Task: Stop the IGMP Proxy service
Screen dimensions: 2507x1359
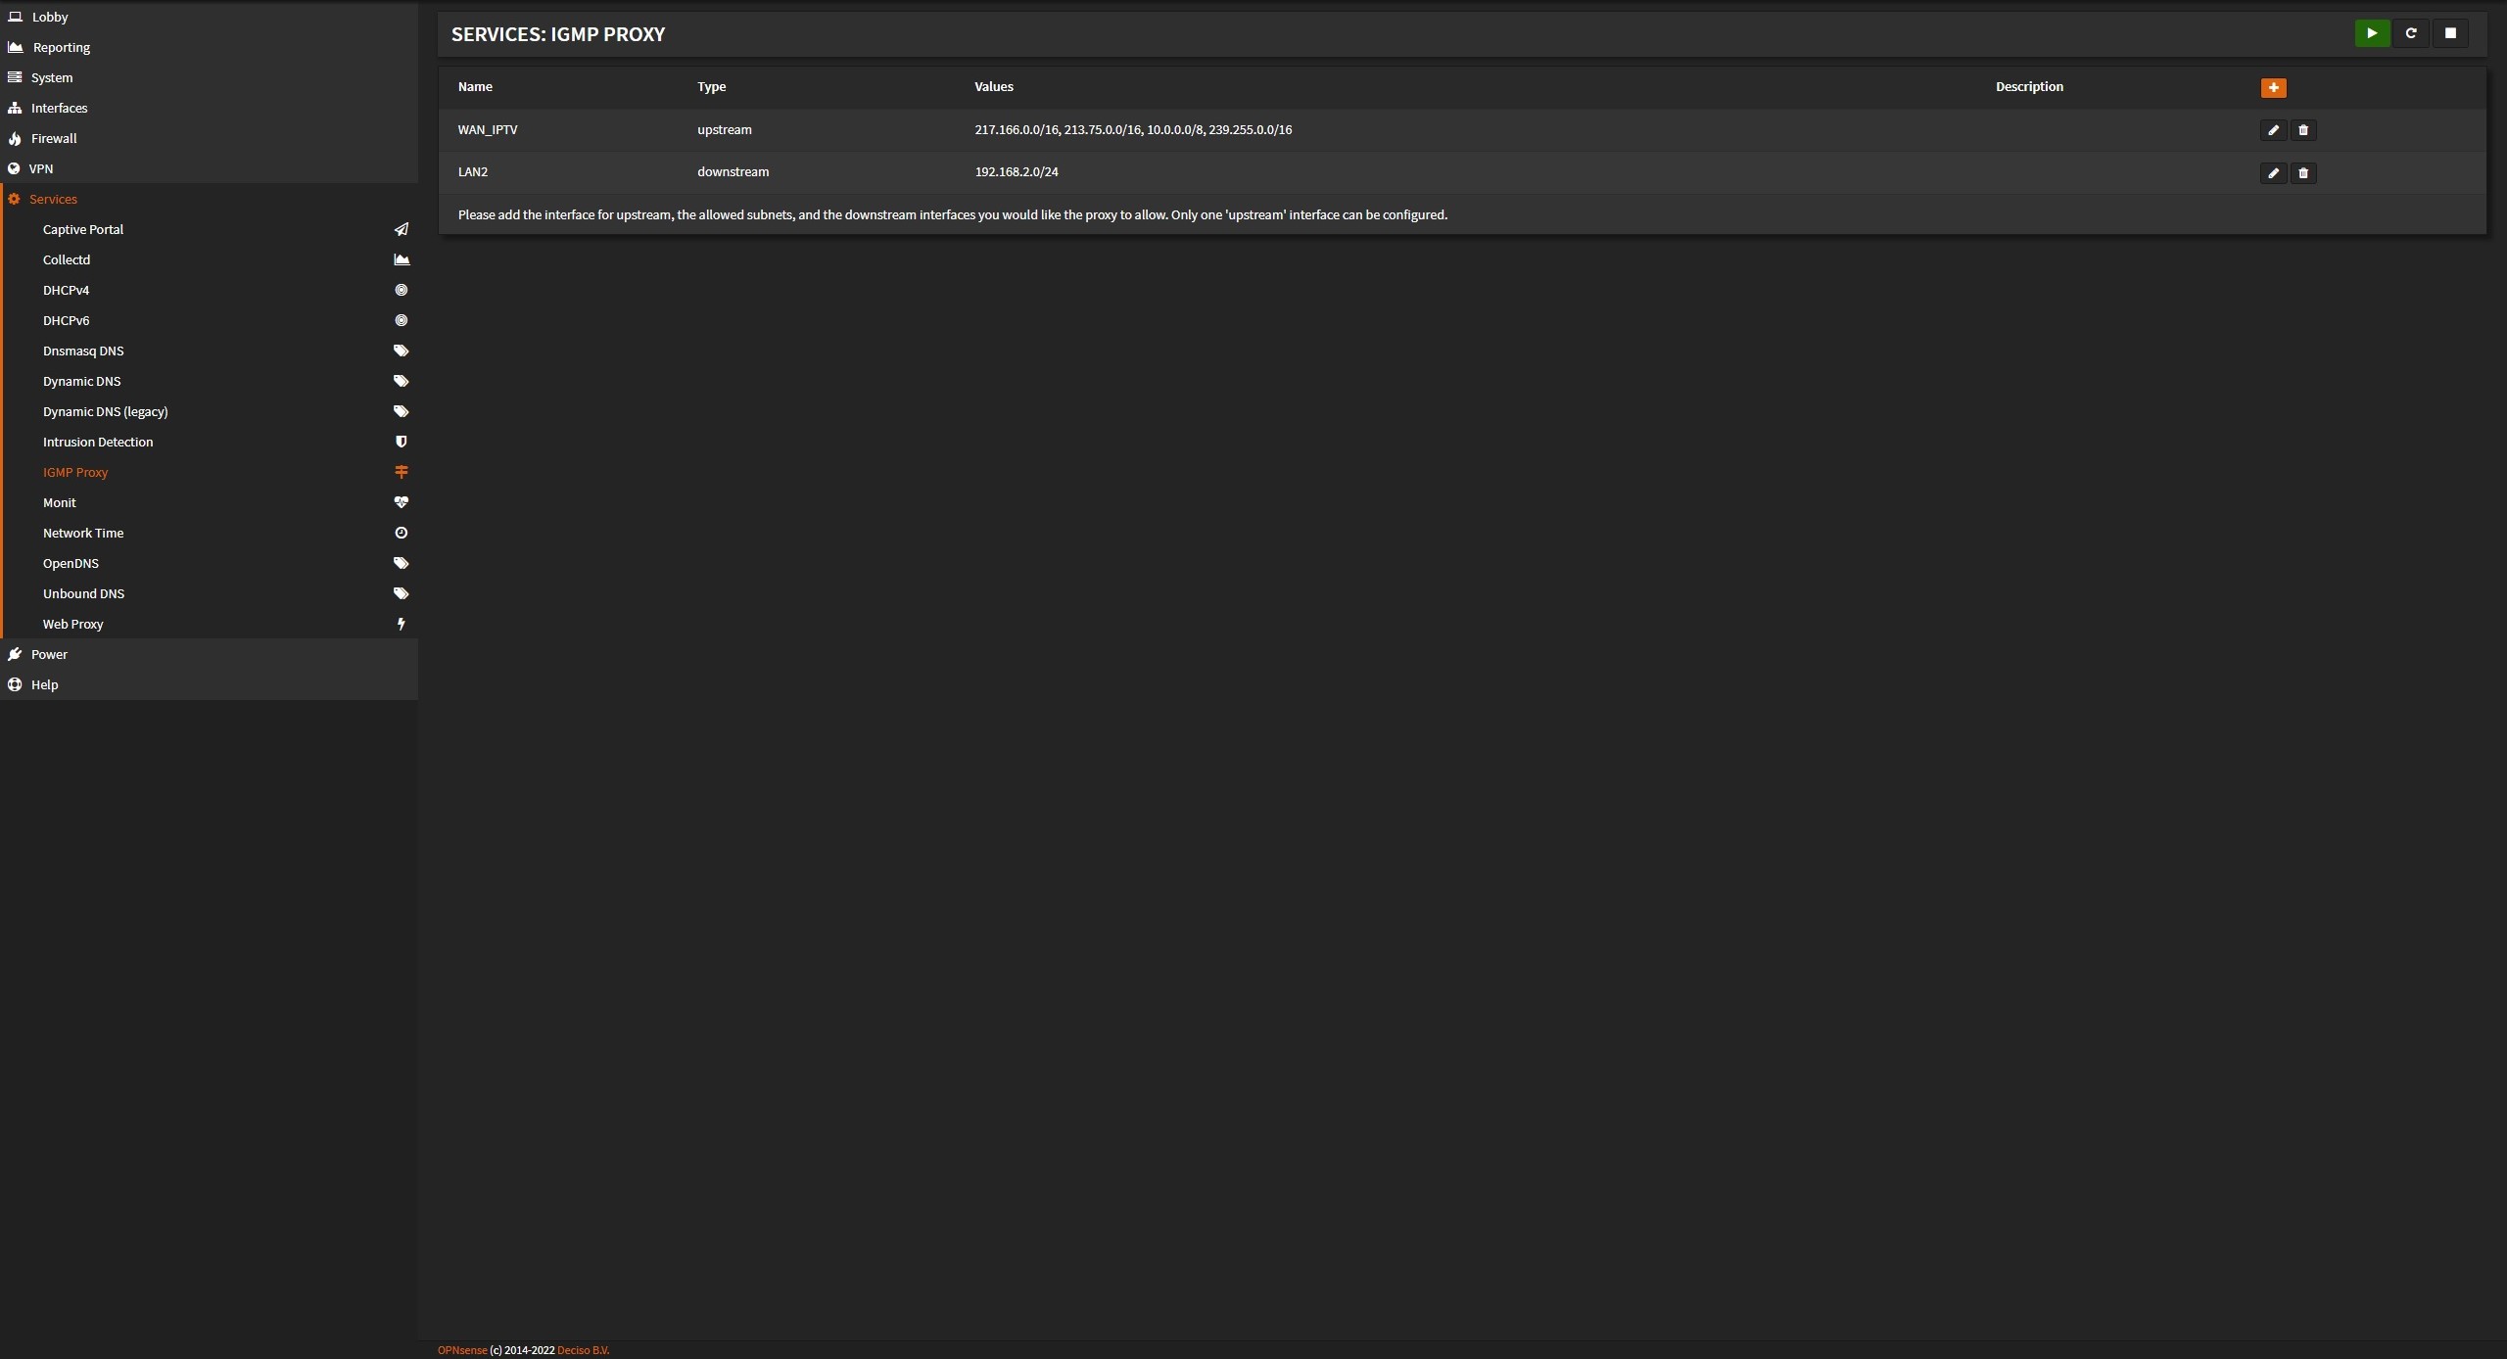Action: click(x=2450, y=33)
